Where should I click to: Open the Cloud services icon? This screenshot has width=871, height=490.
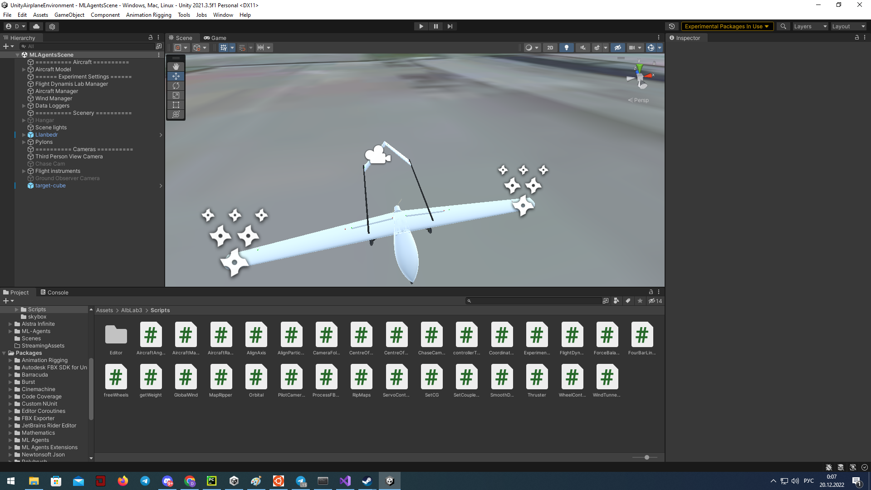pos(36,26)
